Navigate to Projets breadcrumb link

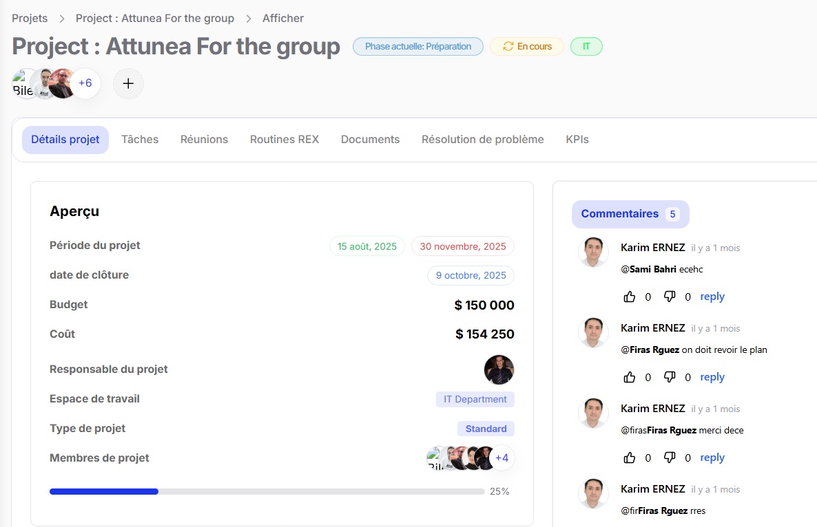pos(30,19)
